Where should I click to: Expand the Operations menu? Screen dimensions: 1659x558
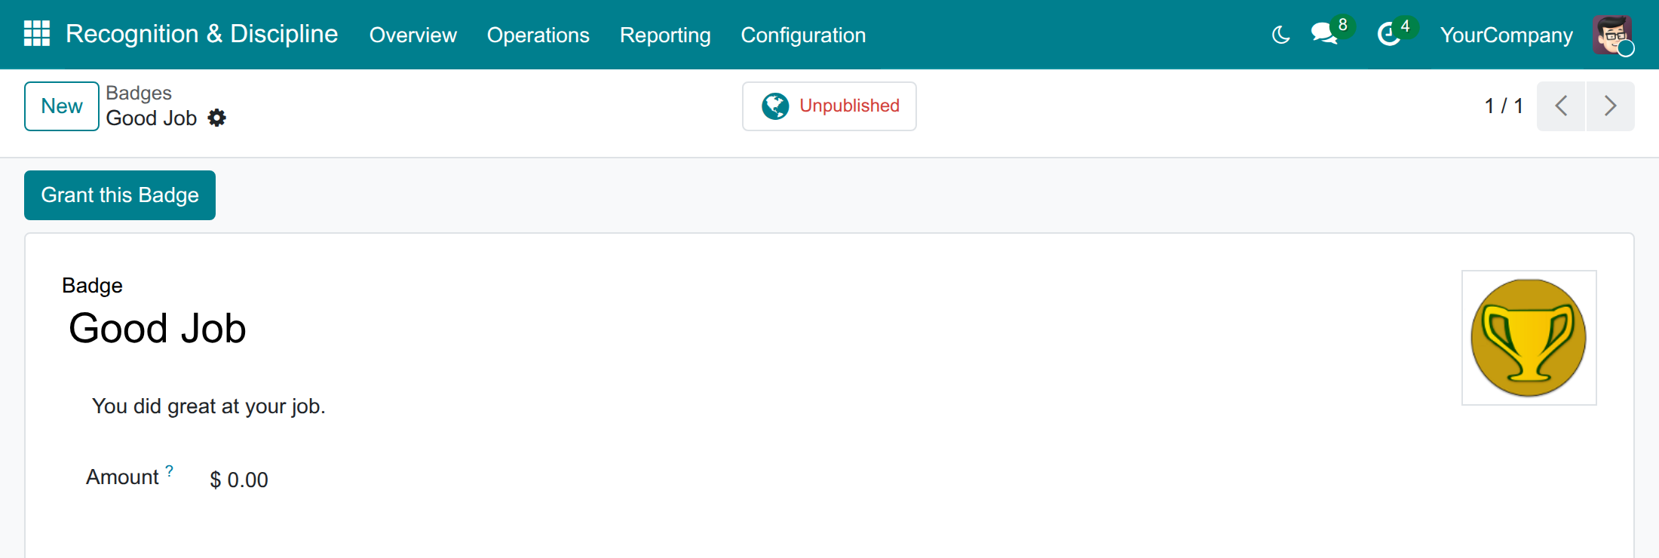(538, 35)
